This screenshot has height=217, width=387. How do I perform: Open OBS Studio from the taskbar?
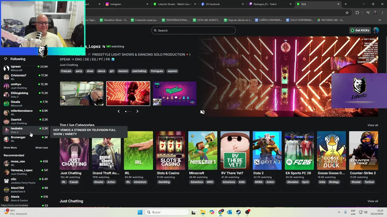click(x=248, y=212)
